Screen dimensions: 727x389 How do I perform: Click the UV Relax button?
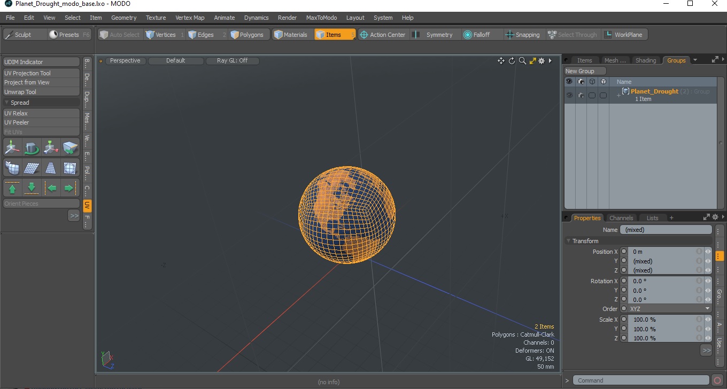pos(41,113)
